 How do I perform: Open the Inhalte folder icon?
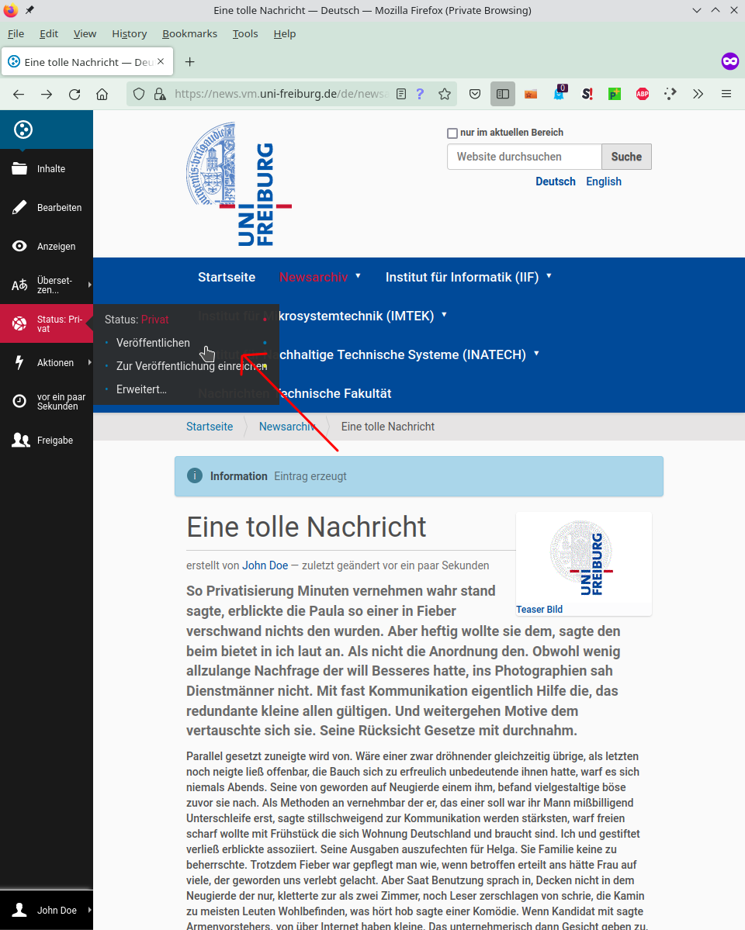[x=19, y=168]
